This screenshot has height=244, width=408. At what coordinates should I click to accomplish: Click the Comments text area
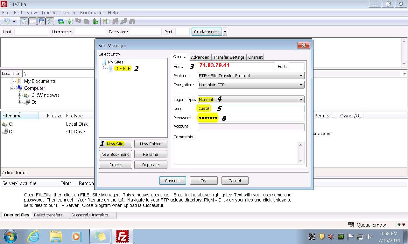pyautogui.click(x=236, y=153)
